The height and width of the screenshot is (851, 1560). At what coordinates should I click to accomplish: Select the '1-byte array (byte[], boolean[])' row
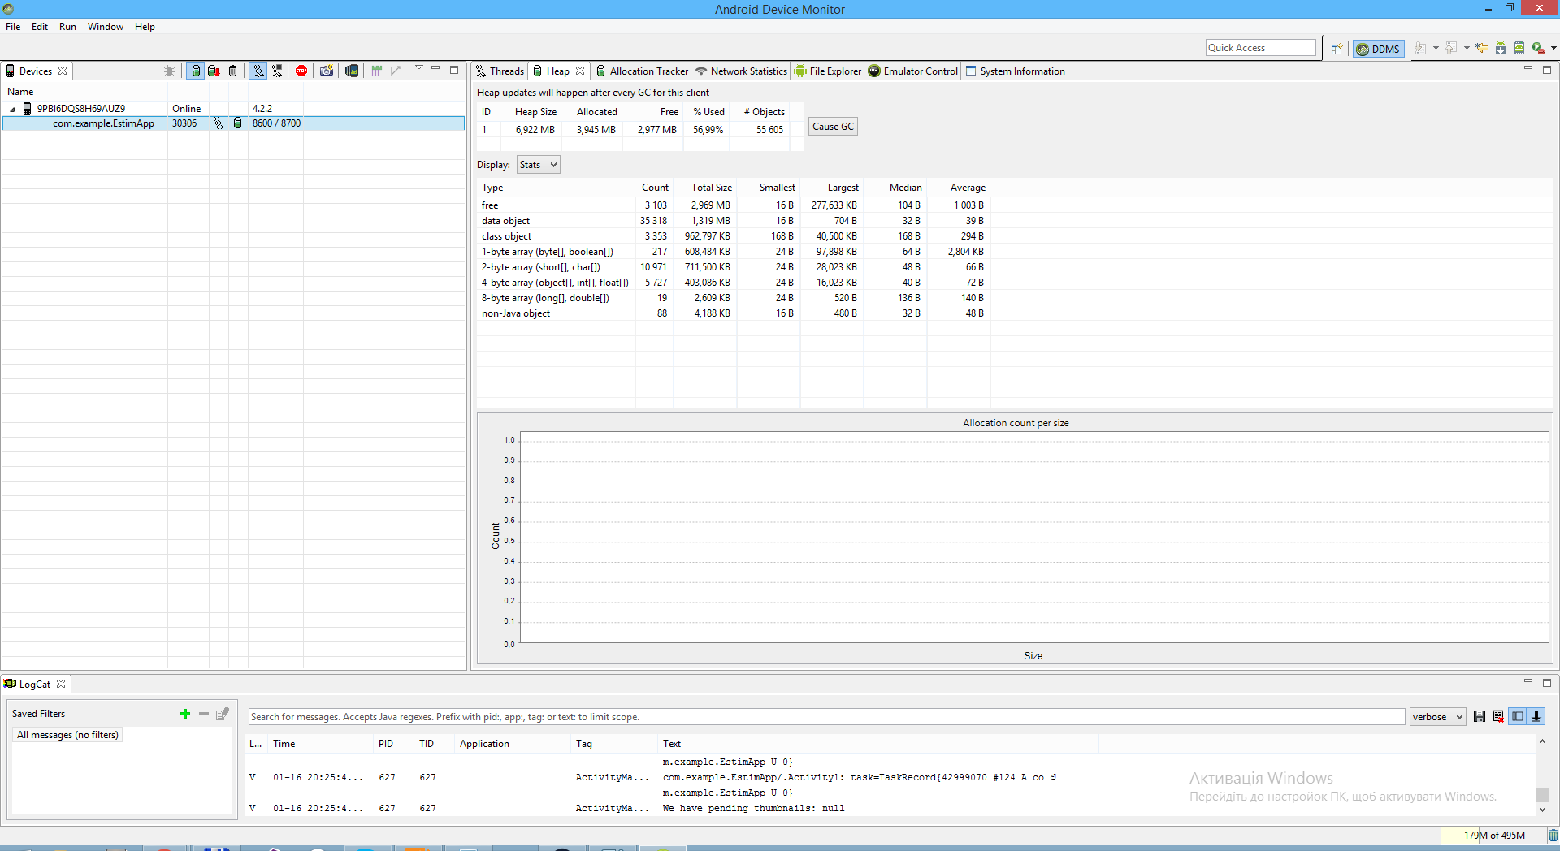pyautogui.click(x=734, y=252)
